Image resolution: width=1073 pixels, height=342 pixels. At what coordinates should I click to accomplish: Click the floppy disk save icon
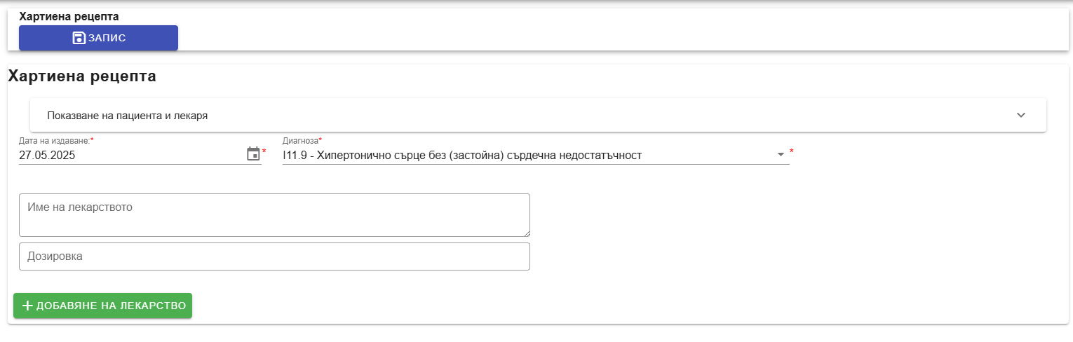point(79,38)
